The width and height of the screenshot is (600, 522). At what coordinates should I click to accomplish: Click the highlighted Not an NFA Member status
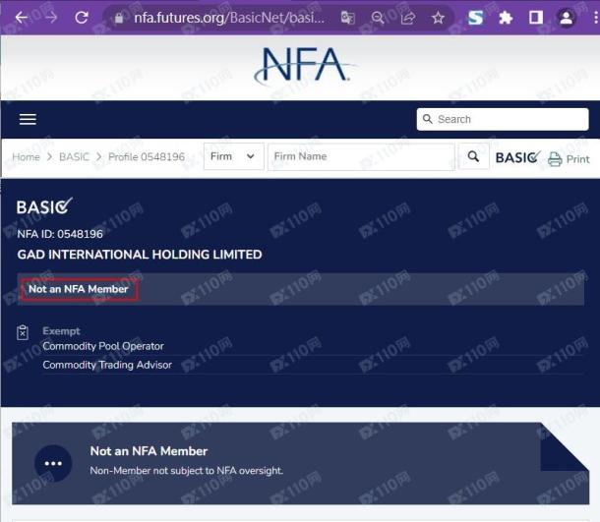point(79,289)
